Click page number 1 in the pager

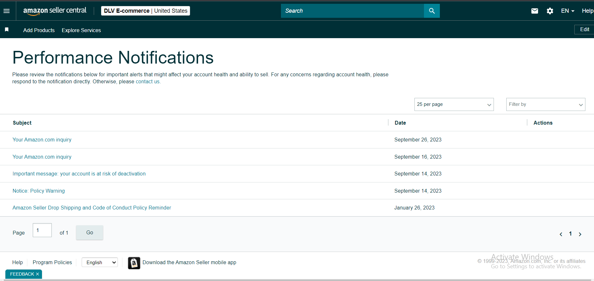[x=570, y=234]
